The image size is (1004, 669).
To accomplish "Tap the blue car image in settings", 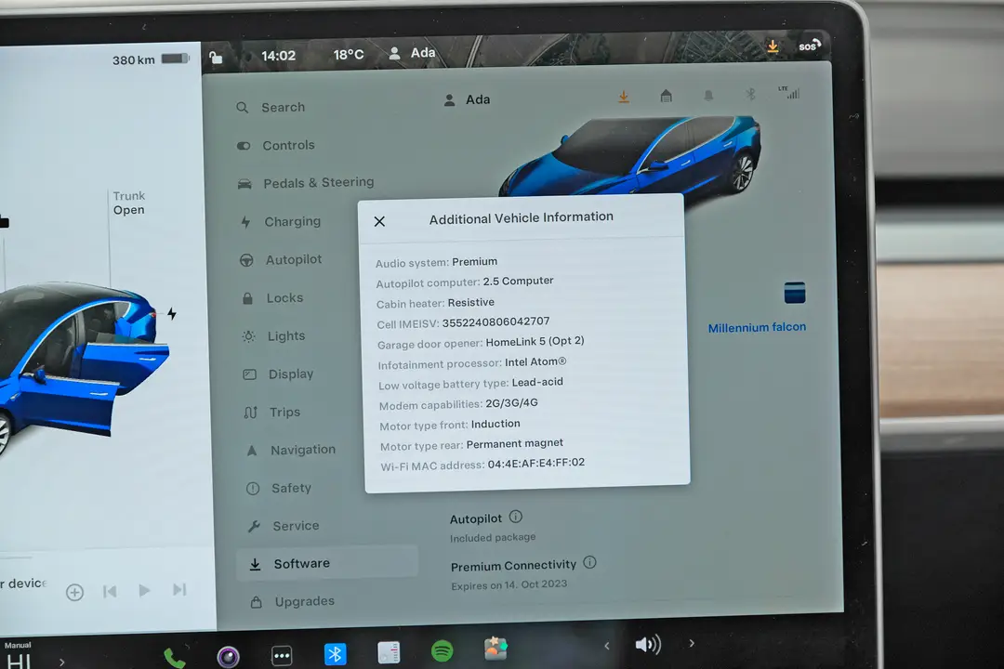I will 630,155.
